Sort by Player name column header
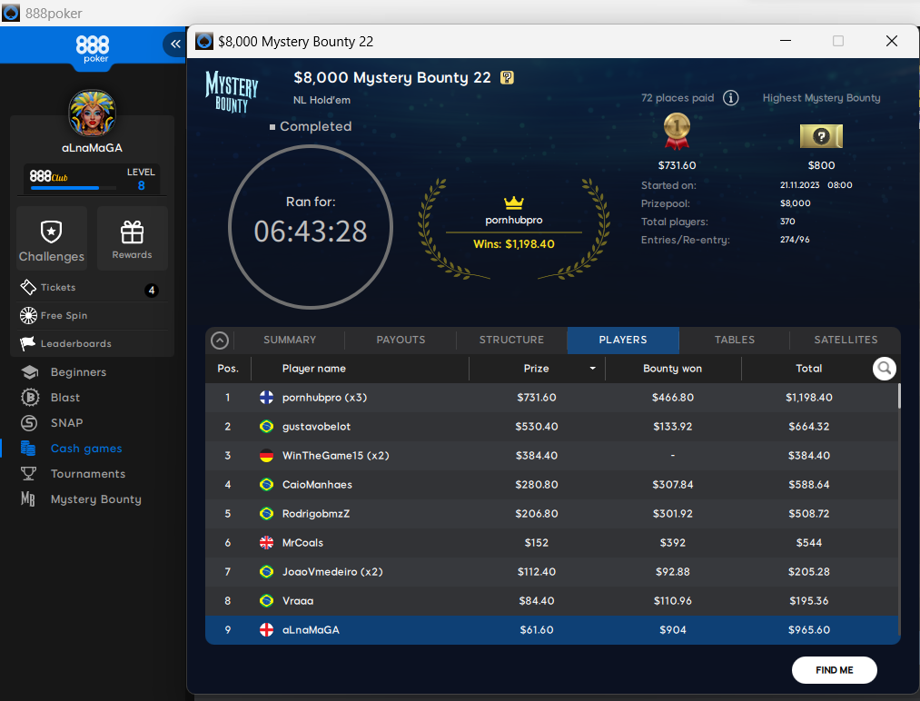 (x=361, y=369)
